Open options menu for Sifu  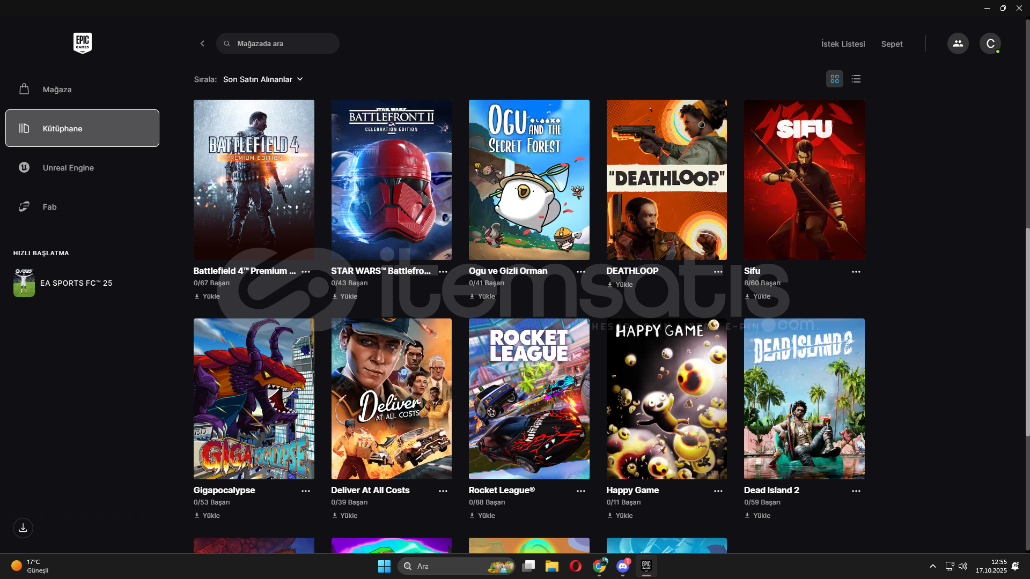point(856,272)
